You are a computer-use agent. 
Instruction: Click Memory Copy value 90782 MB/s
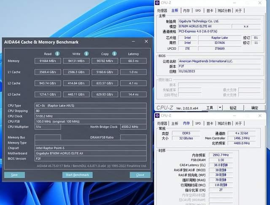click(x=105, y=61)
